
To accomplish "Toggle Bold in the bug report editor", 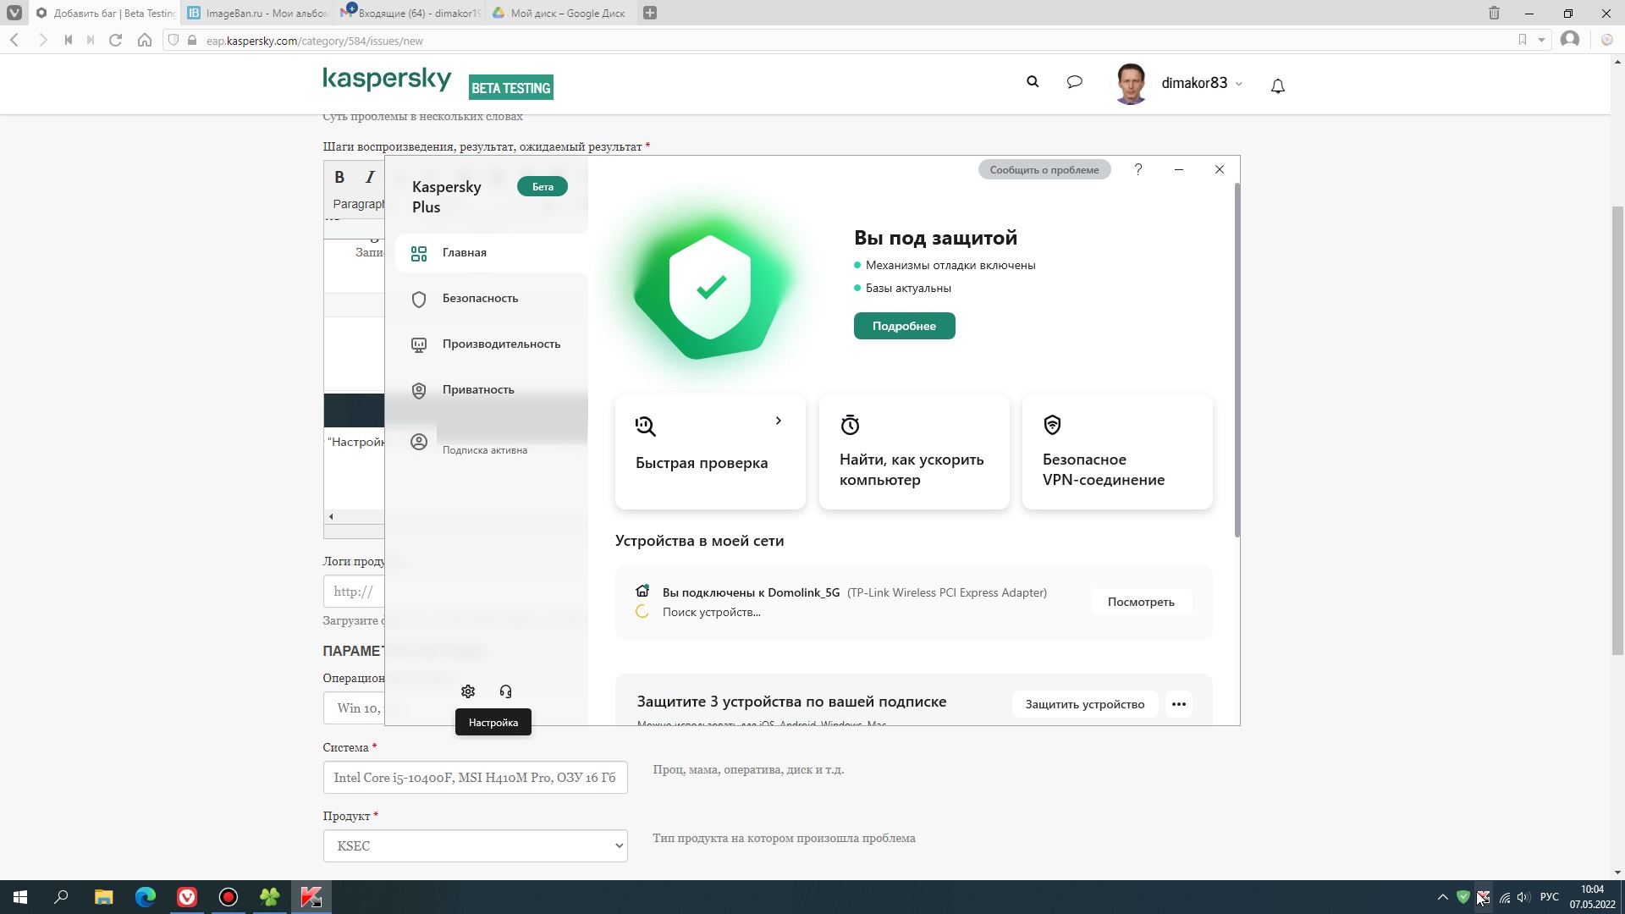I will coord(339,177).
